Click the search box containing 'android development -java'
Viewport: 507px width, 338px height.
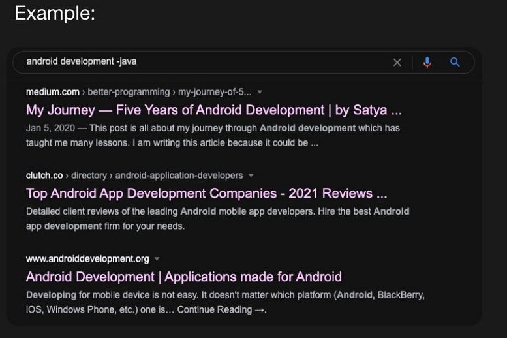click(243, 62)
